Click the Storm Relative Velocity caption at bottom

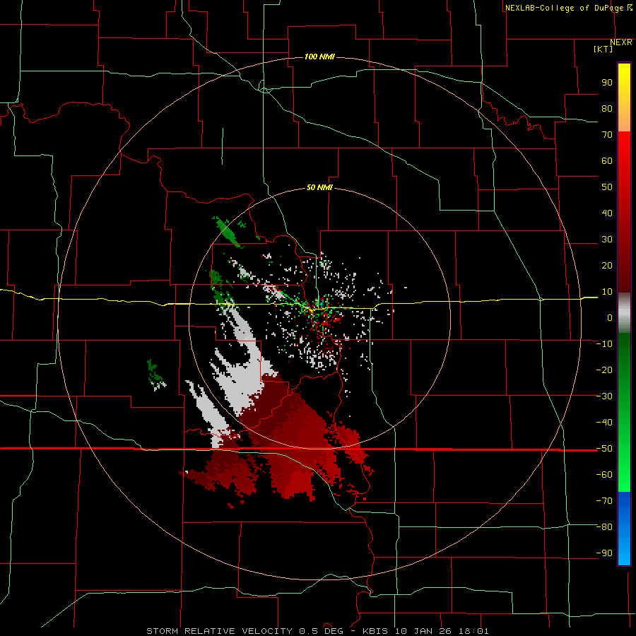pos(317,631)
